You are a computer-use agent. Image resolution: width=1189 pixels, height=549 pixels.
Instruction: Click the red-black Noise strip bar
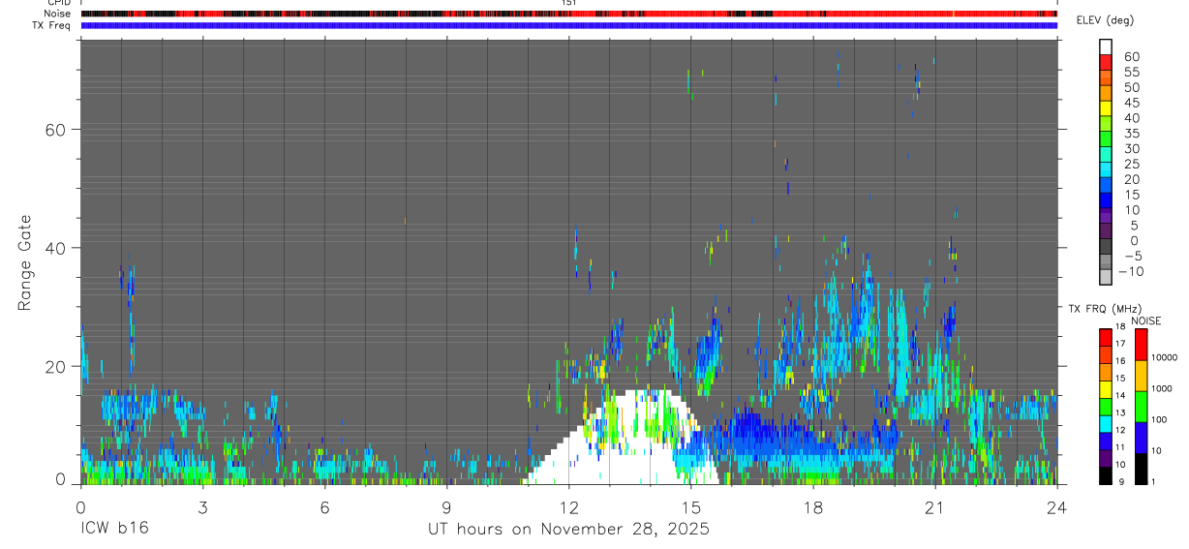click(569, 14)
